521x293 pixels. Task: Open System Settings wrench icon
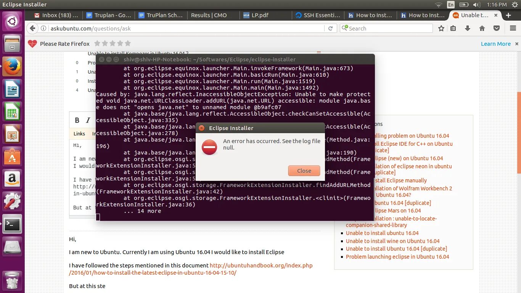[x=12, y=202]
